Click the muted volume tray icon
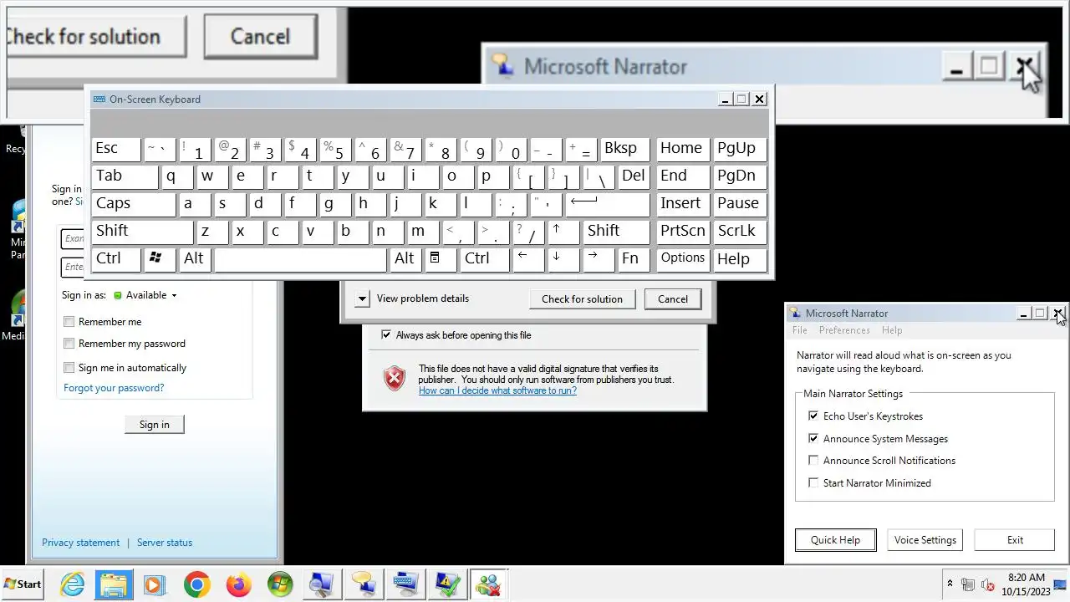1070x602 pixels. 987,584
